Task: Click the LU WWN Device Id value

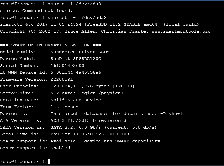Action: [x=76, y=72]
